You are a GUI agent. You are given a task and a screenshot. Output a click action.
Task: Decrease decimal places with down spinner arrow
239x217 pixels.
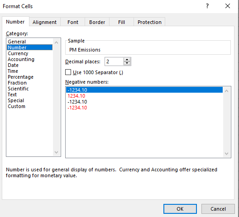127,63
